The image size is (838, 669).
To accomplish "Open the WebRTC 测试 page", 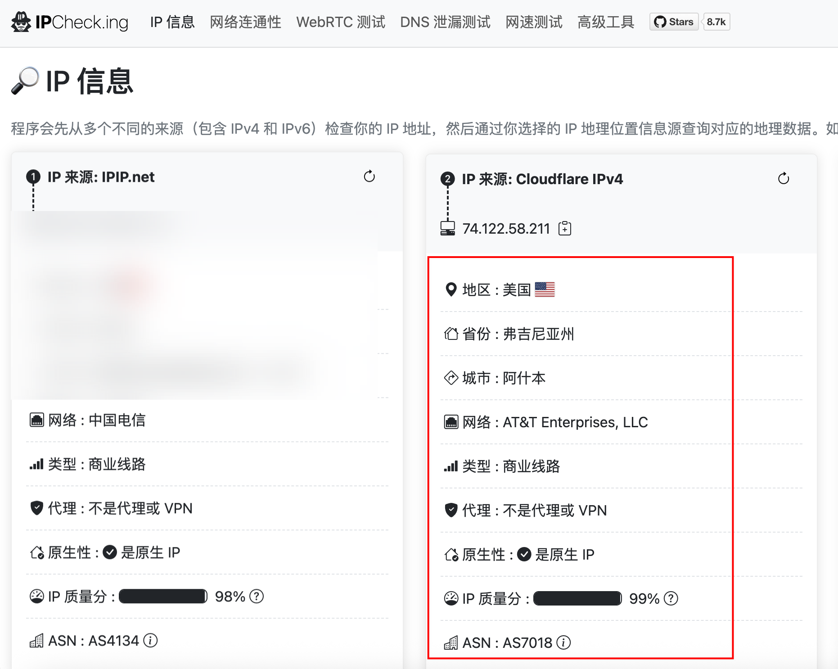I will [341, 22].
